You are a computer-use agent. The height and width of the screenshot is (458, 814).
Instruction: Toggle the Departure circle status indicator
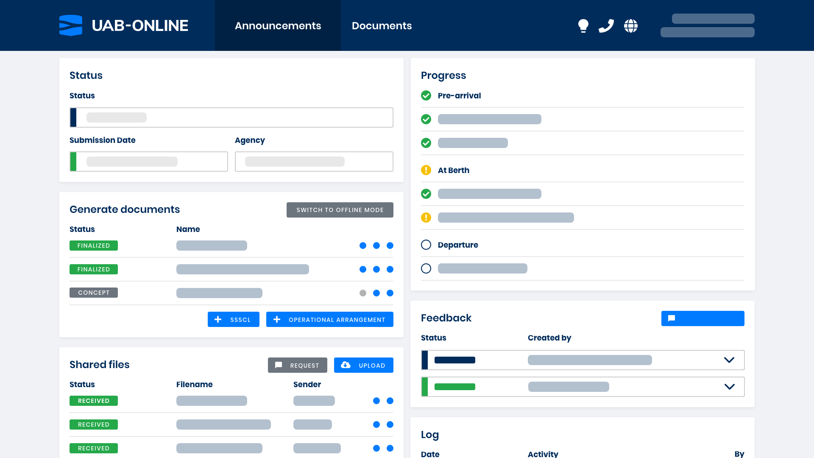pyautogui.click(x=426, y=244)
